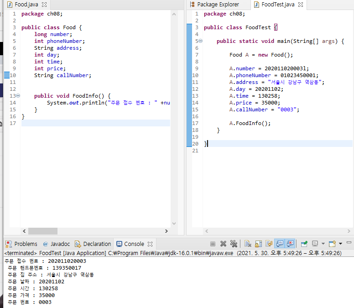Click the Java file icon on Food.java tab
The image size is (354, 308).
10,5
